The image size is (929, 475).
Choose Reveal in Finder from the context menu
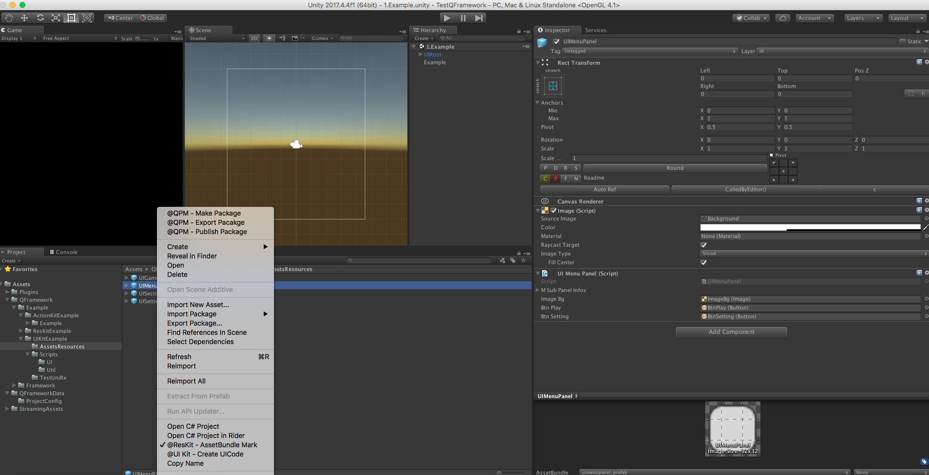pos(192,256)
